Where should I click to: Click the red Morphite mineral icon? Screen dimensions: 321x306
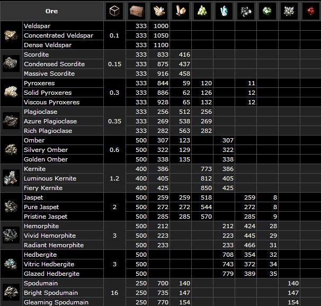point(310,11)
